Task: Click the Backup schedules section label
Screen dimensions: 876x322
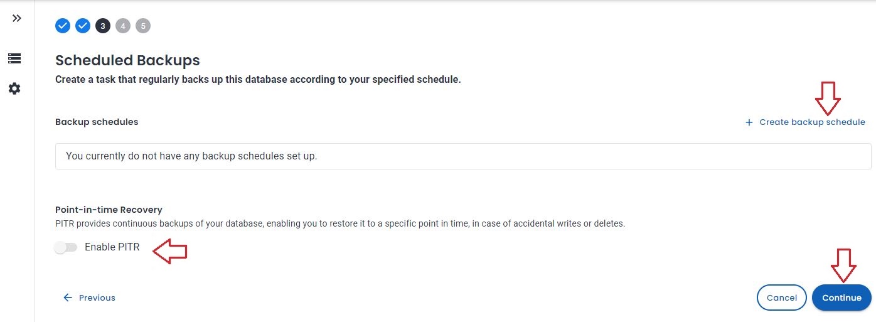Action: point(97,122)
